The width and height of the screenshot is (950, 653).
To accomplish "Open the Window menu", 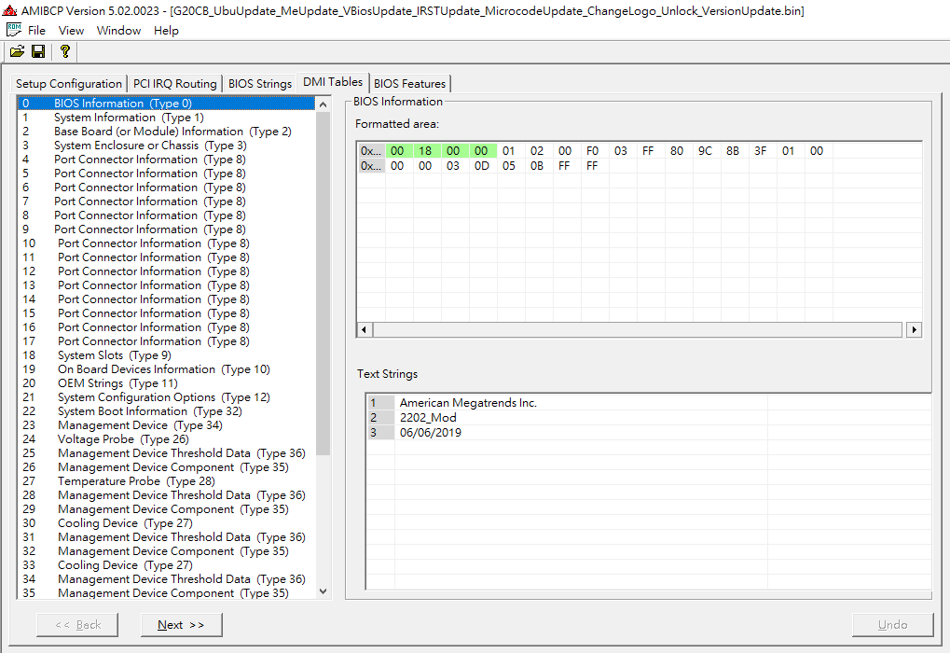I will (118, 30).
